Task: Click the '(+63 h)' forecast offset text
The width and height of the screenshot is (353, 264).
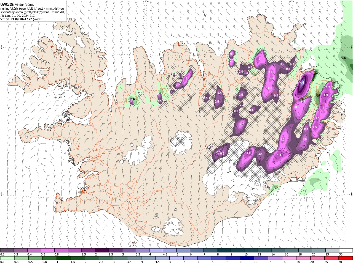Action: point(38,19)
